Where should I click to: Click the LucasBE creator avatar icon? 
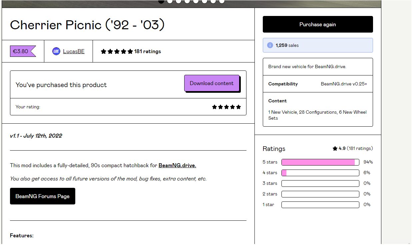pyautogui.click(x=56, y=51)
